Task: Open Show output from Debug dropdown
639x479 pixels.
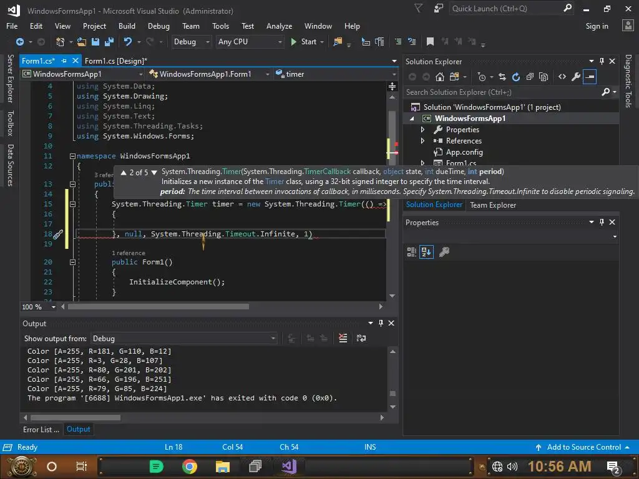Action: (184, 339)
